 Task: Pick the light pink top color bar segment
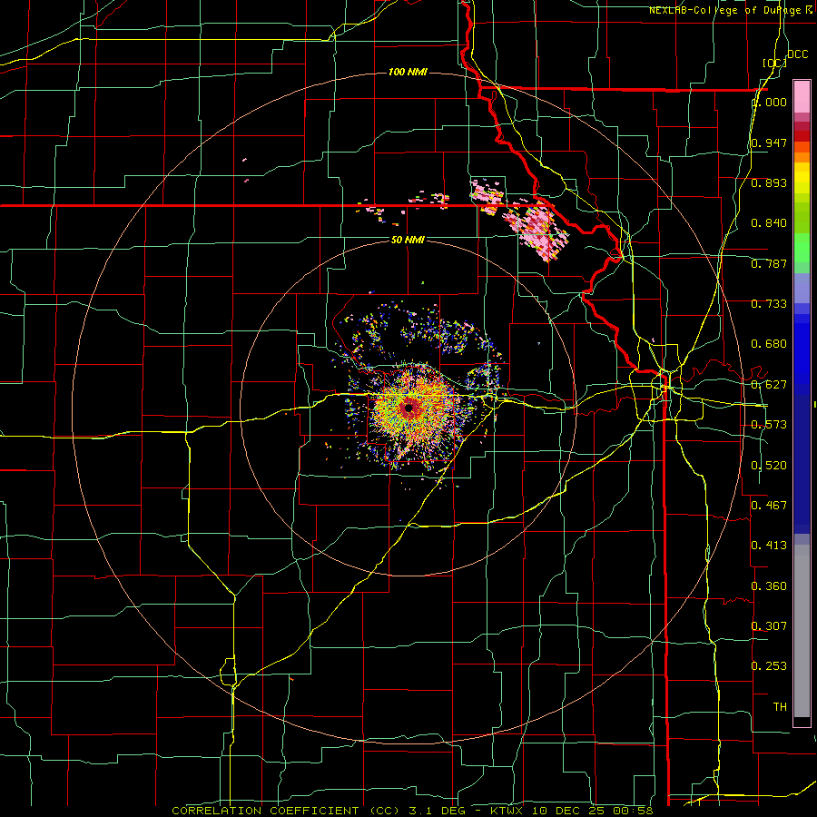tap(802, 96)
